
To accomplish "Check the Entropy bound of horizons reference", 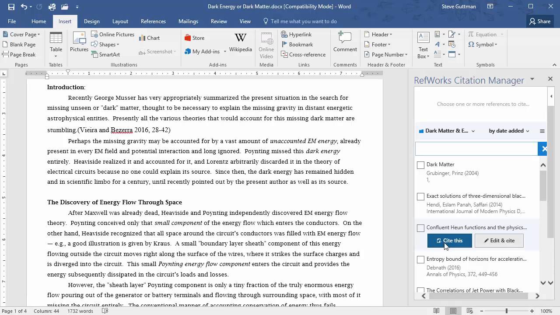I will [420, 259].
